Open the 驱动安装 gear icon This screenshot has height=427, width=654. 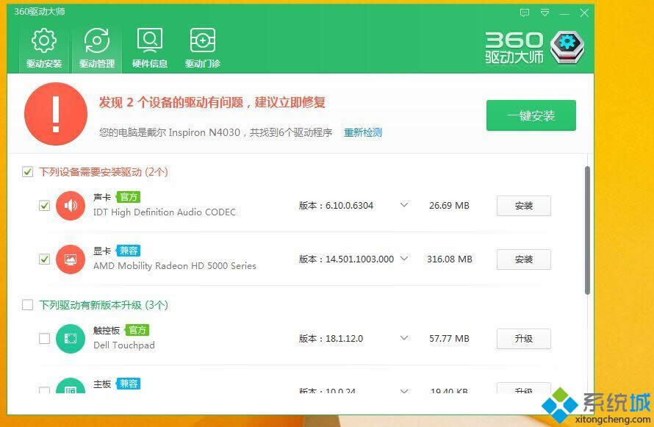click(x=44, y=40)
